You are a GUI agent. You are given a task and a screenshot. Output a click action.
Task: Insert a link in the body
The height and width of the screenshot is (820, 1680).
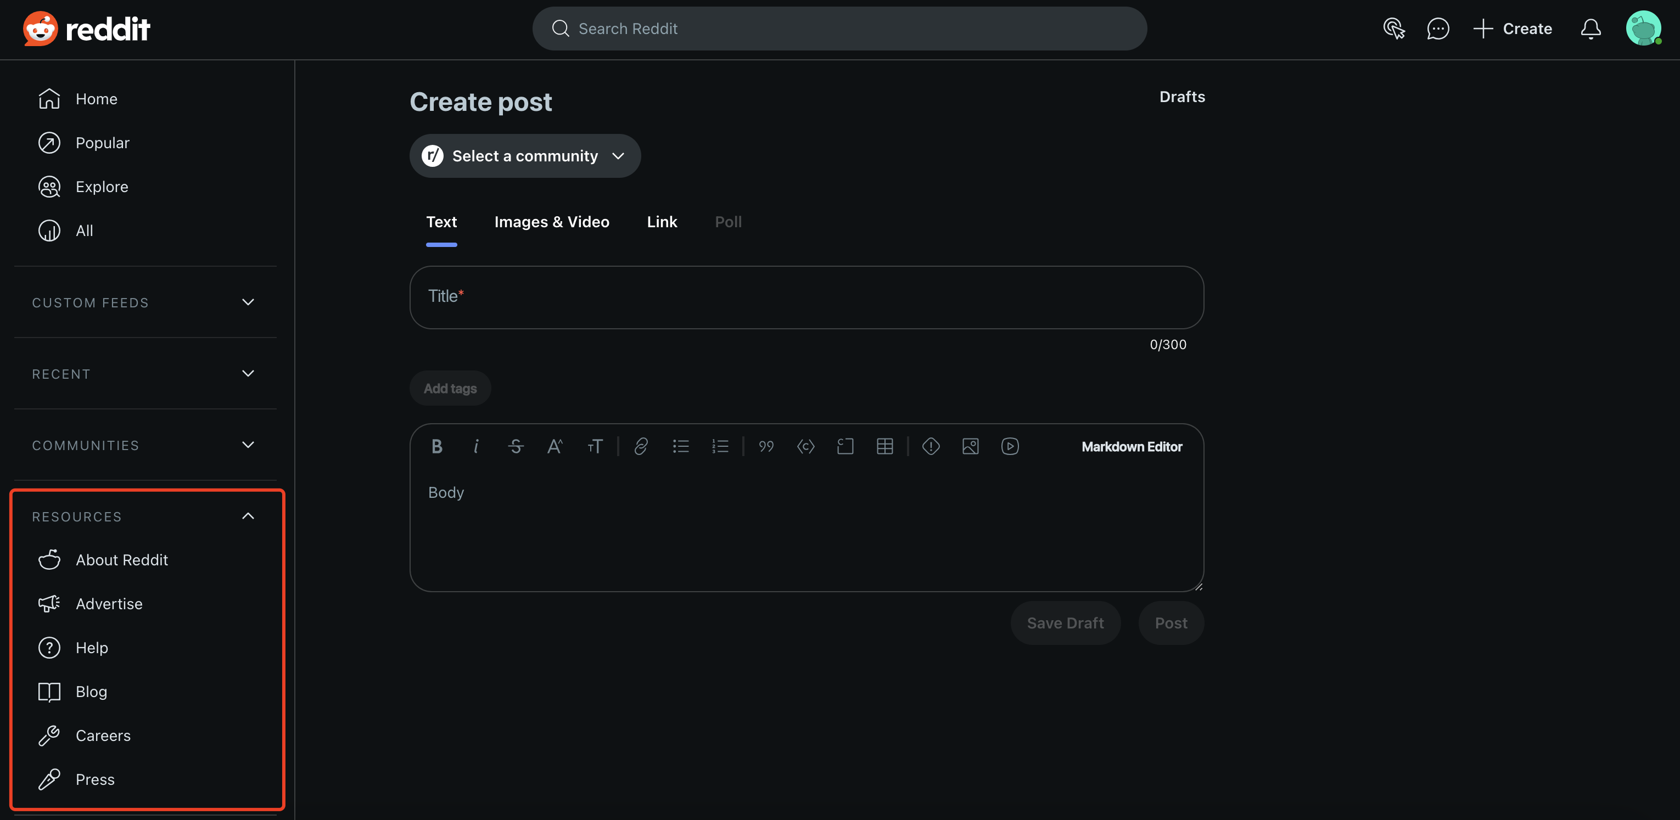tap(641, 447)
